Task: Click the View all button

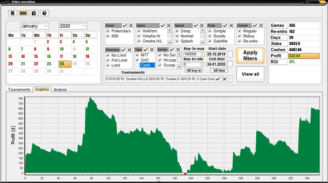Action: pyautogui.click(x=250, y=74)
